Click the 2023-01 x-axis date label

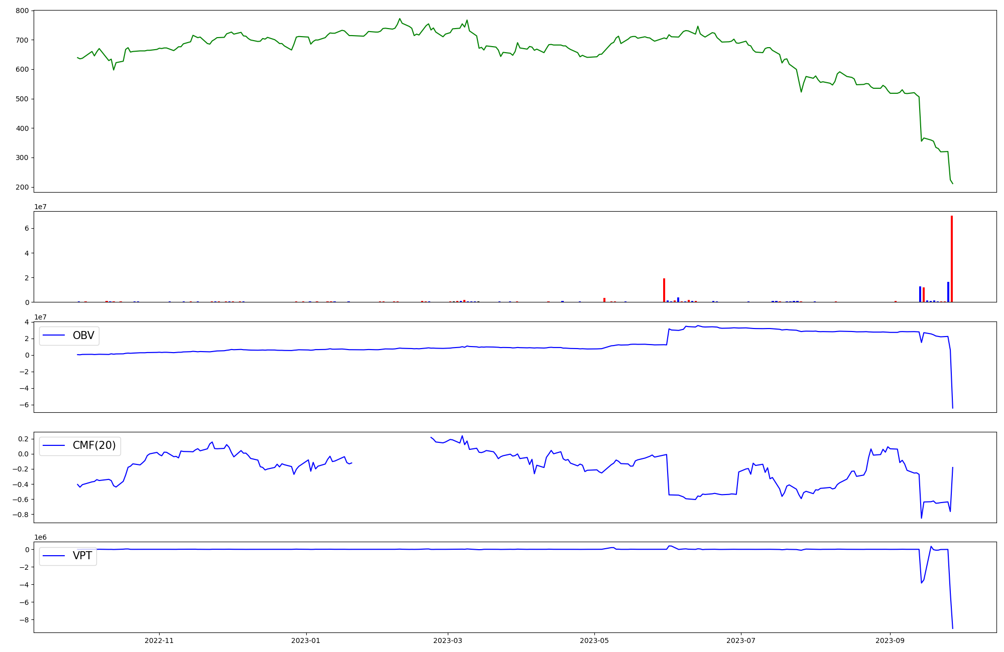point(305,640)
